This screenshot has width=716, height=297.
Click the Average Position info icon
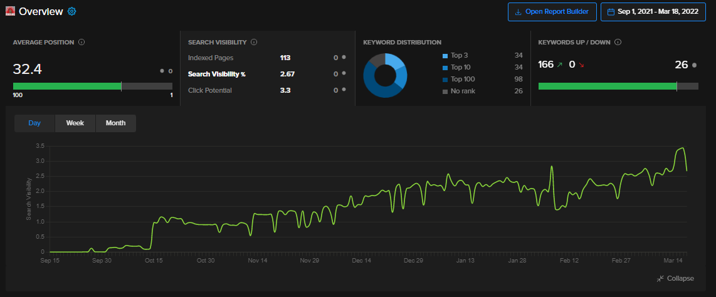click(x=82, y=42)
